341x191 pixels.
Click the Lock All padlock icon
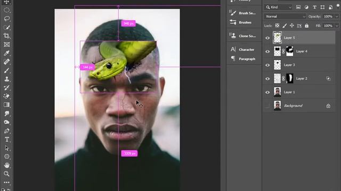[x=307, y=25]
